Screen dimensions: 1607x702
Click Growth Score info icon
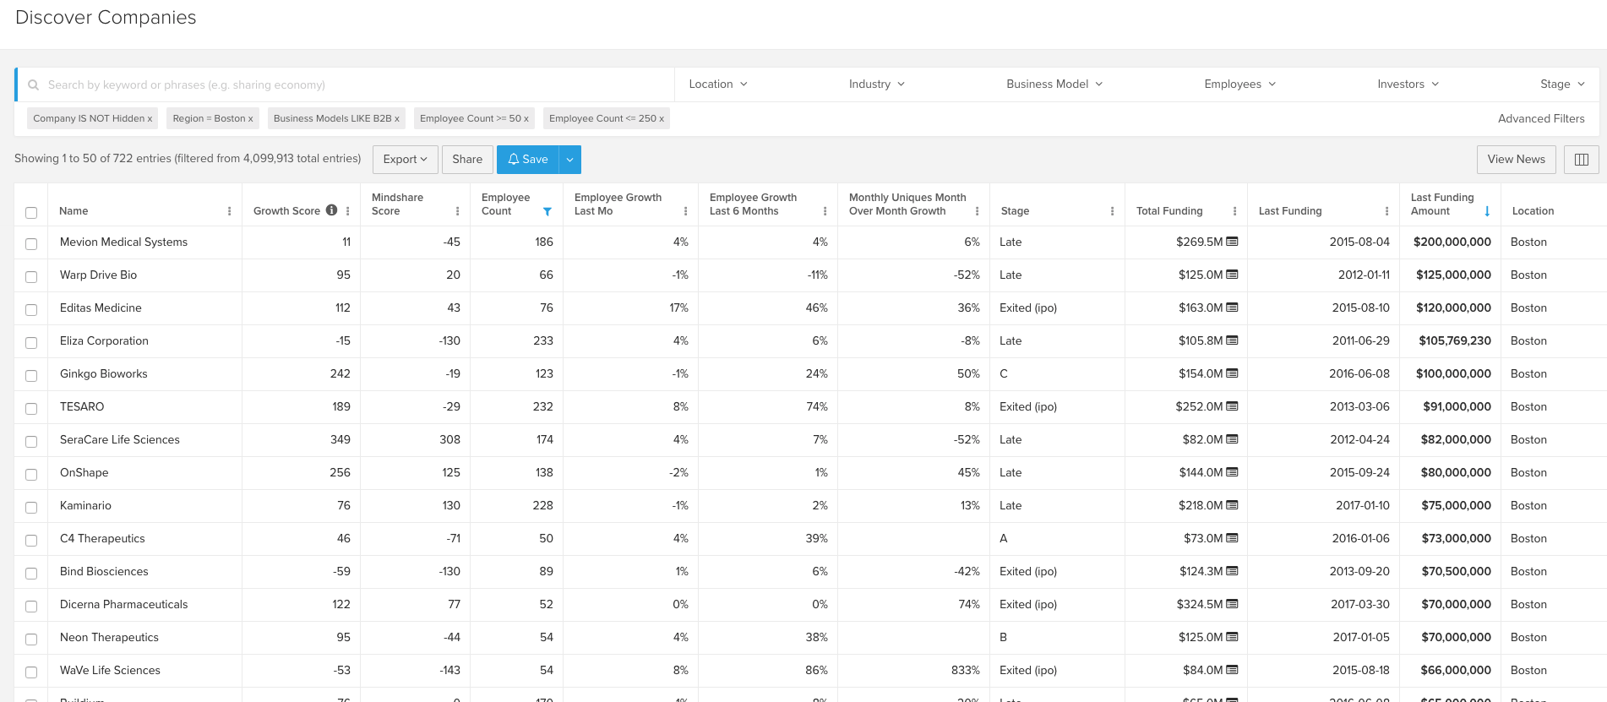331,210
